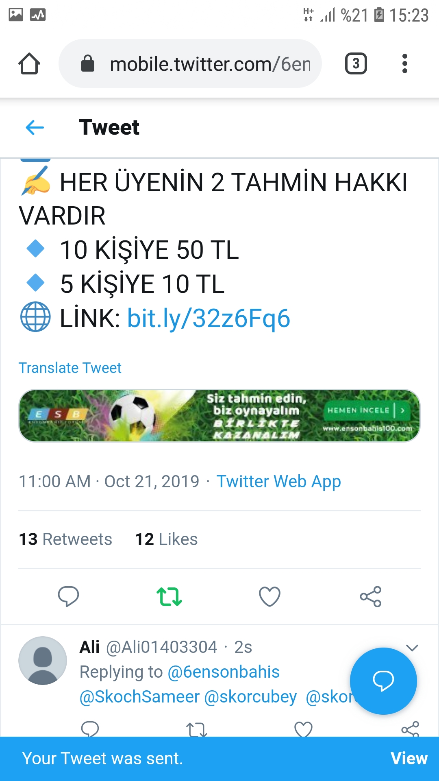Share the main tweet
Image resolution: width=439 pixels, height=781 pixels.
click(x=371, y=596)
